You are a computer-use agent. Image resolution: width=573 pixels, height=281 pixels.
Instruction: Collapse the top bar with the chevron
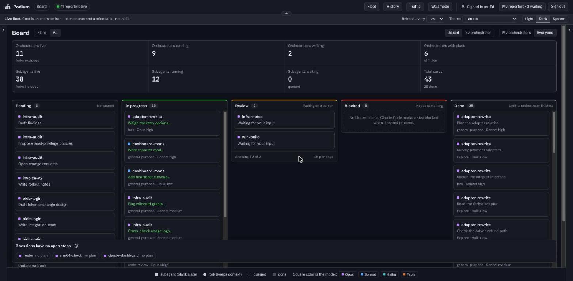286,14
